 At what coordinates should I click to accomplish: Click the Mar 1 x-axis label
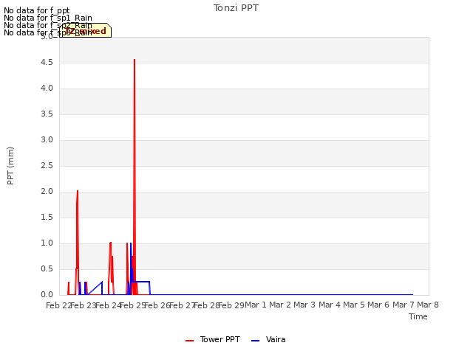[256, 305]
